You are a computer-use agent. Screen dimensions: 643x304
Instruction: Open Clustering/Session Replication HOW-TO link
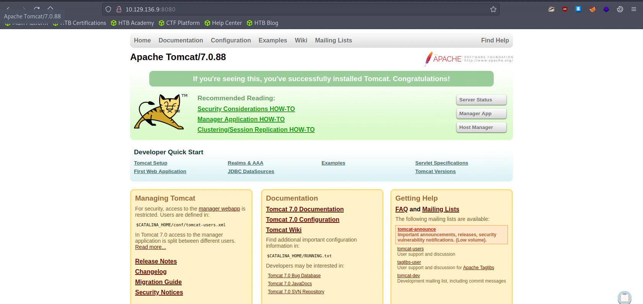(256, 129)
